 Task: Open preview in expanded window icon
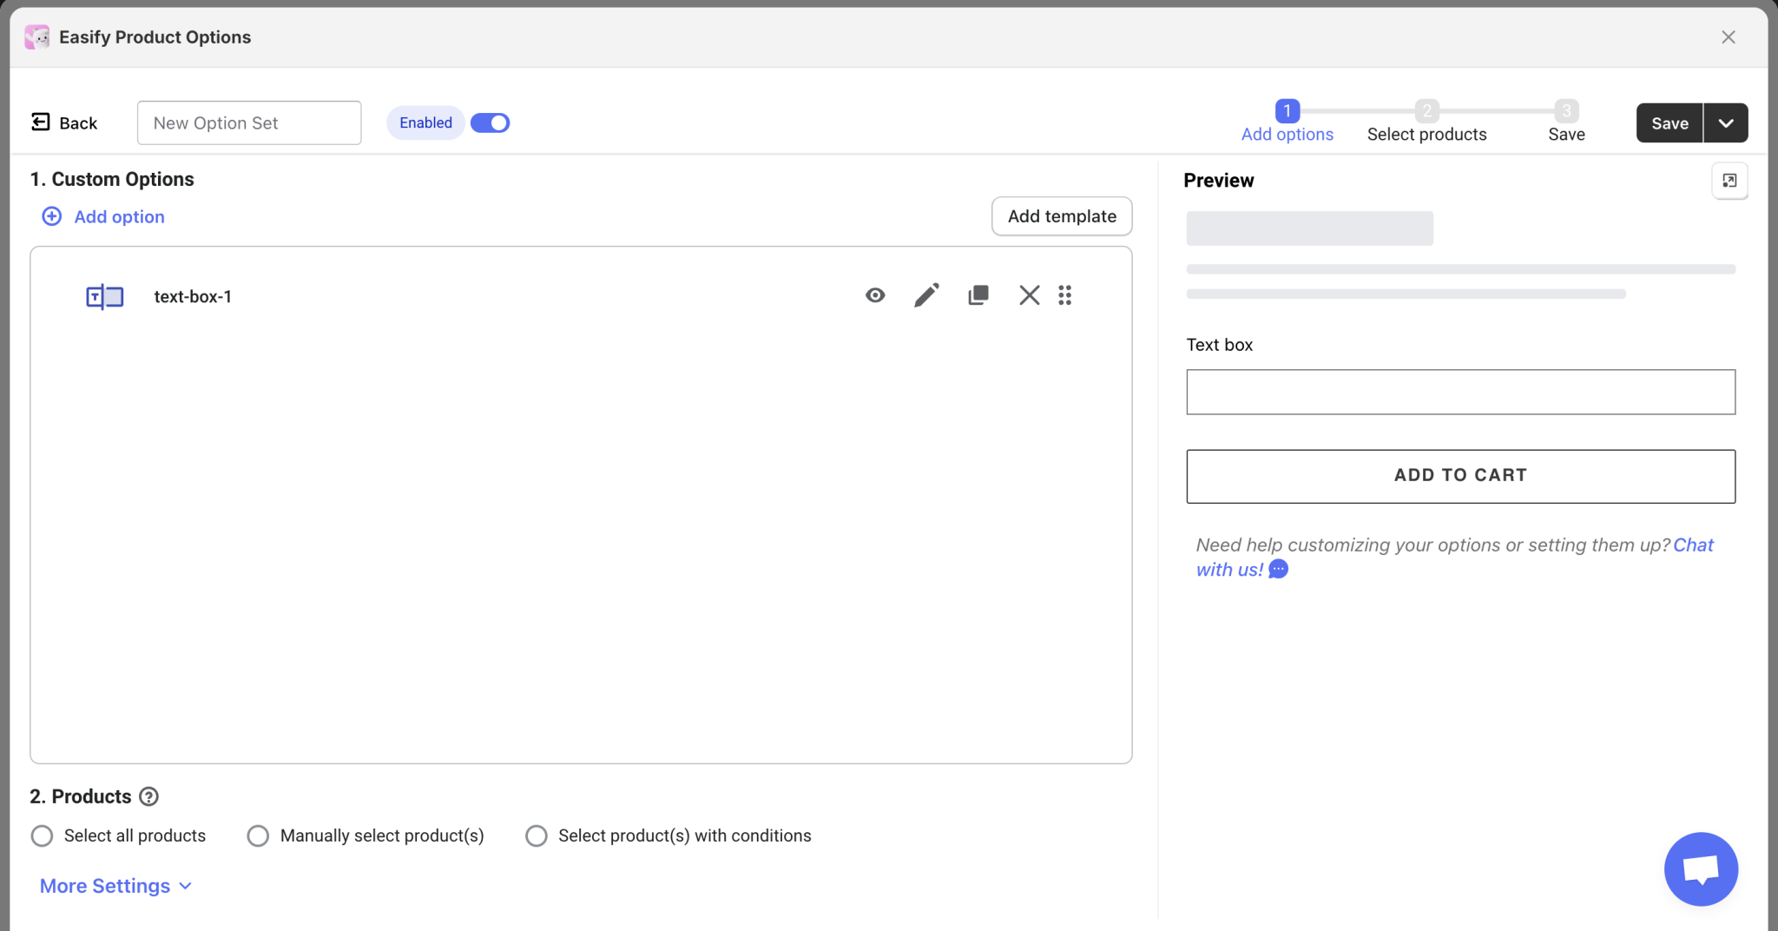click(1729, 181)
